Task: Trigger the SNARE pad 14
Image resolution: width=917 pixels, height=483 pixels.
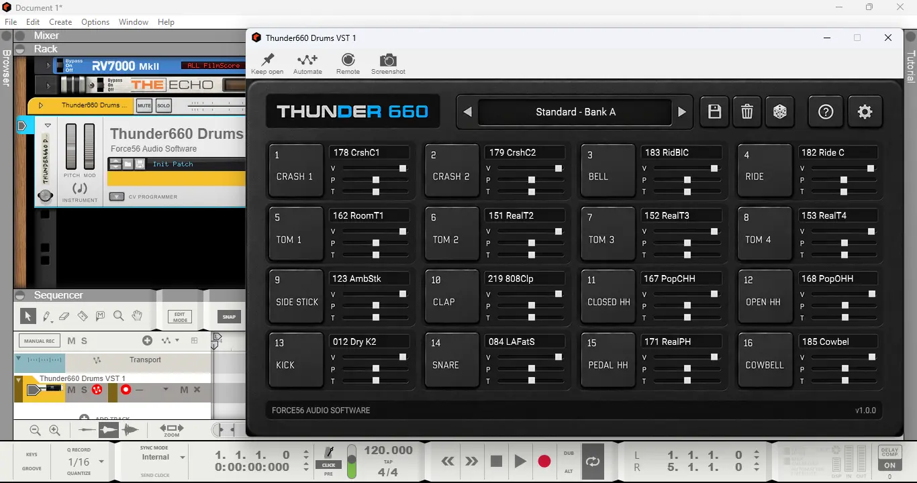Action: (x=452, y=360)
